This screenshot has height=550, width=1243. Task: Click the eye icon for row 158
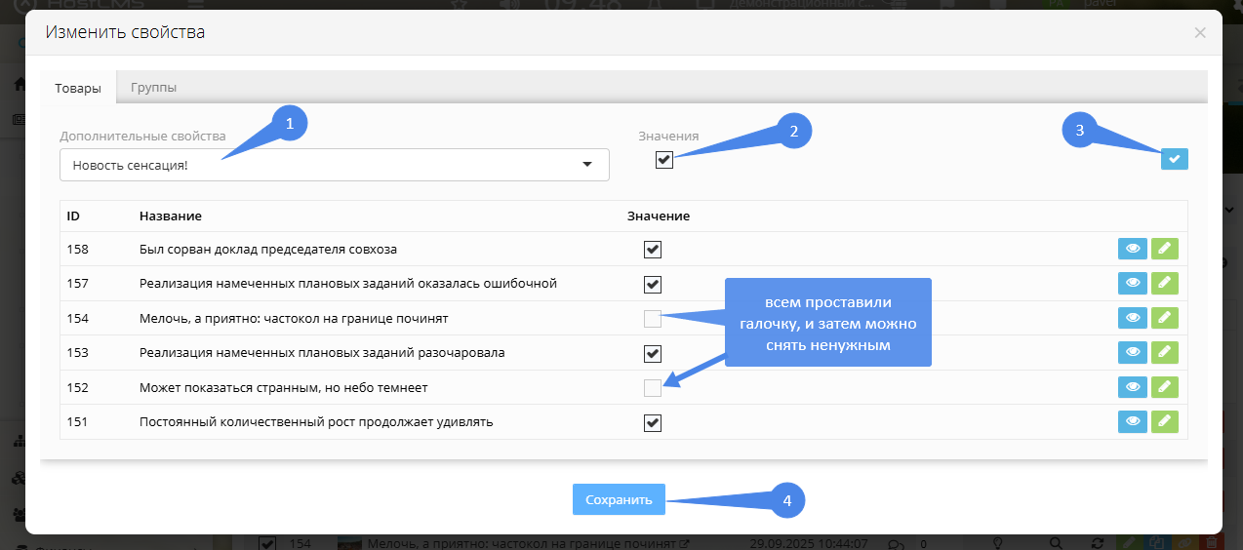point(1132,249)
